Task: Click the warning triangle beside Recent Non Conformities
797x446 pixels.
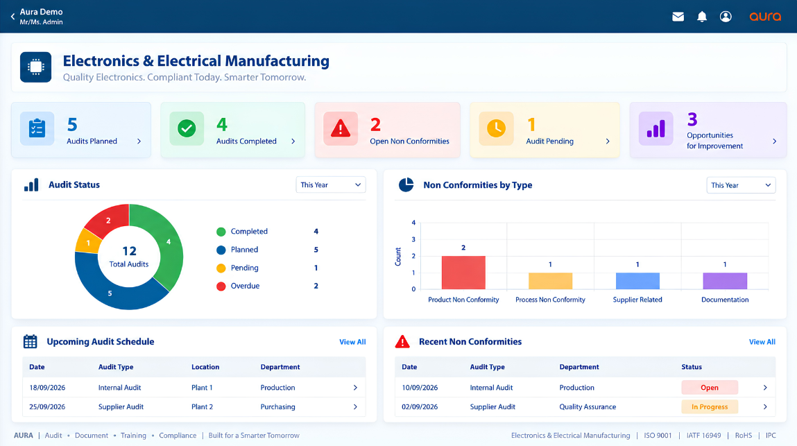Action: 402,342
